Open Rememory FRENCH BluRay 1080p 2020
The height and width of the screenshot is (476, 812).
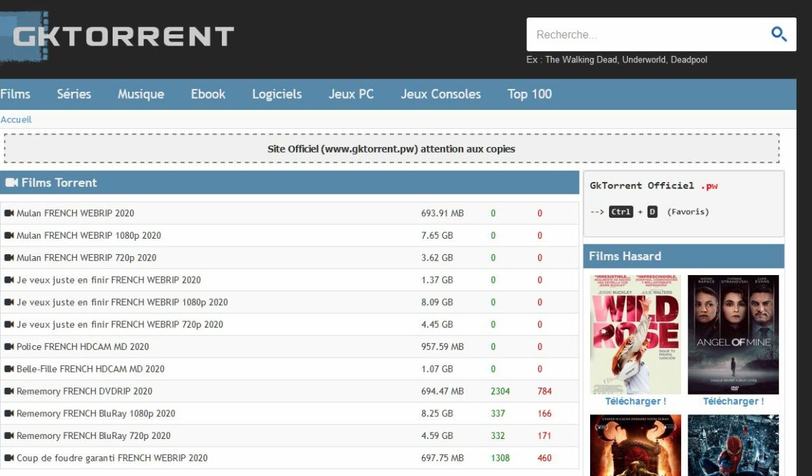coord(96,413)
